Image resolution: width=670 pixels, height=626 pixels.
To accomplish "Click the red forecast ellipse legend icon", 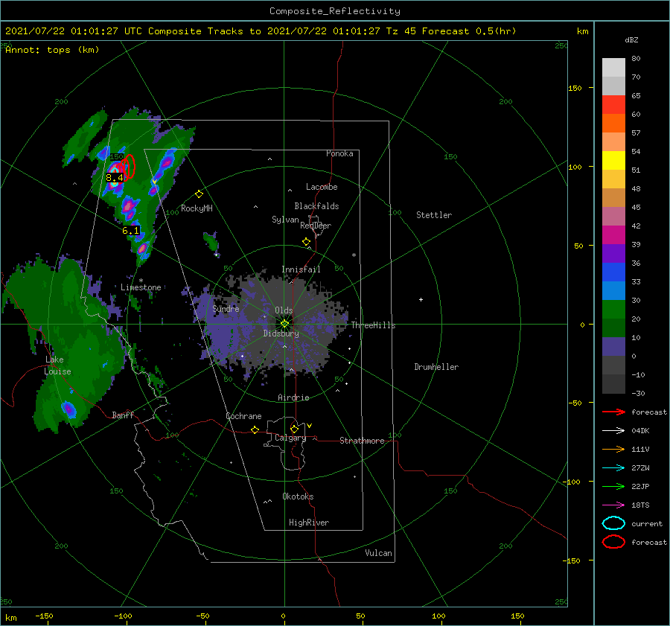I will click(x=613, y=542).
